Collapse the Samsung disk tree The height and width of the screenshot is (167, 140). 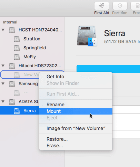tap(3, 84)
